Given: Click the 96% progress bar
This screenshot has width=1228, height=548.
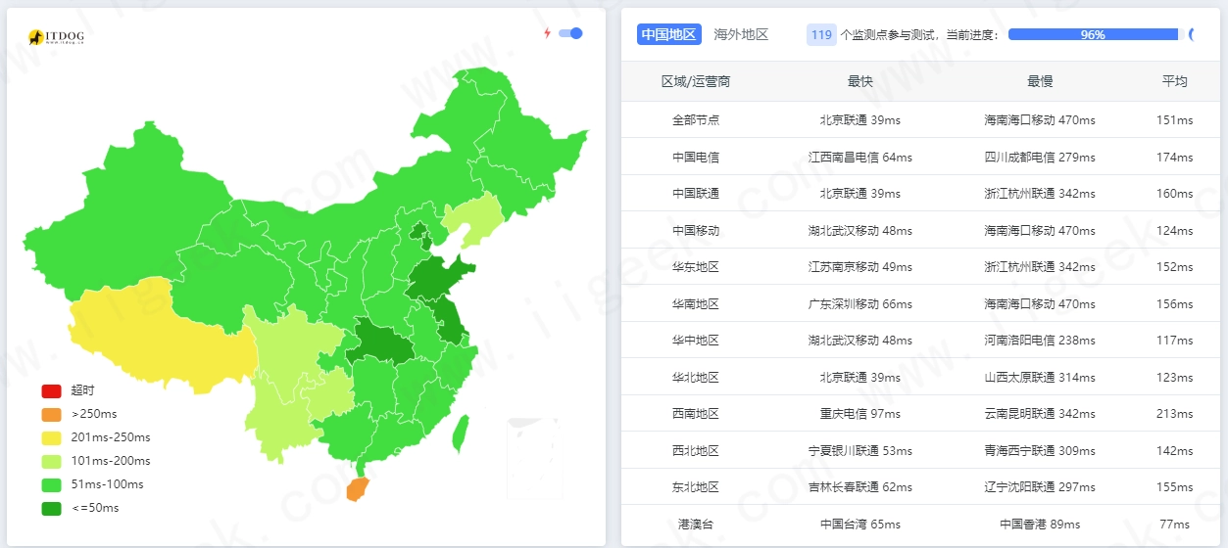Looking at the screenshot, I should pyautogui.click(x=1093, y=34).
